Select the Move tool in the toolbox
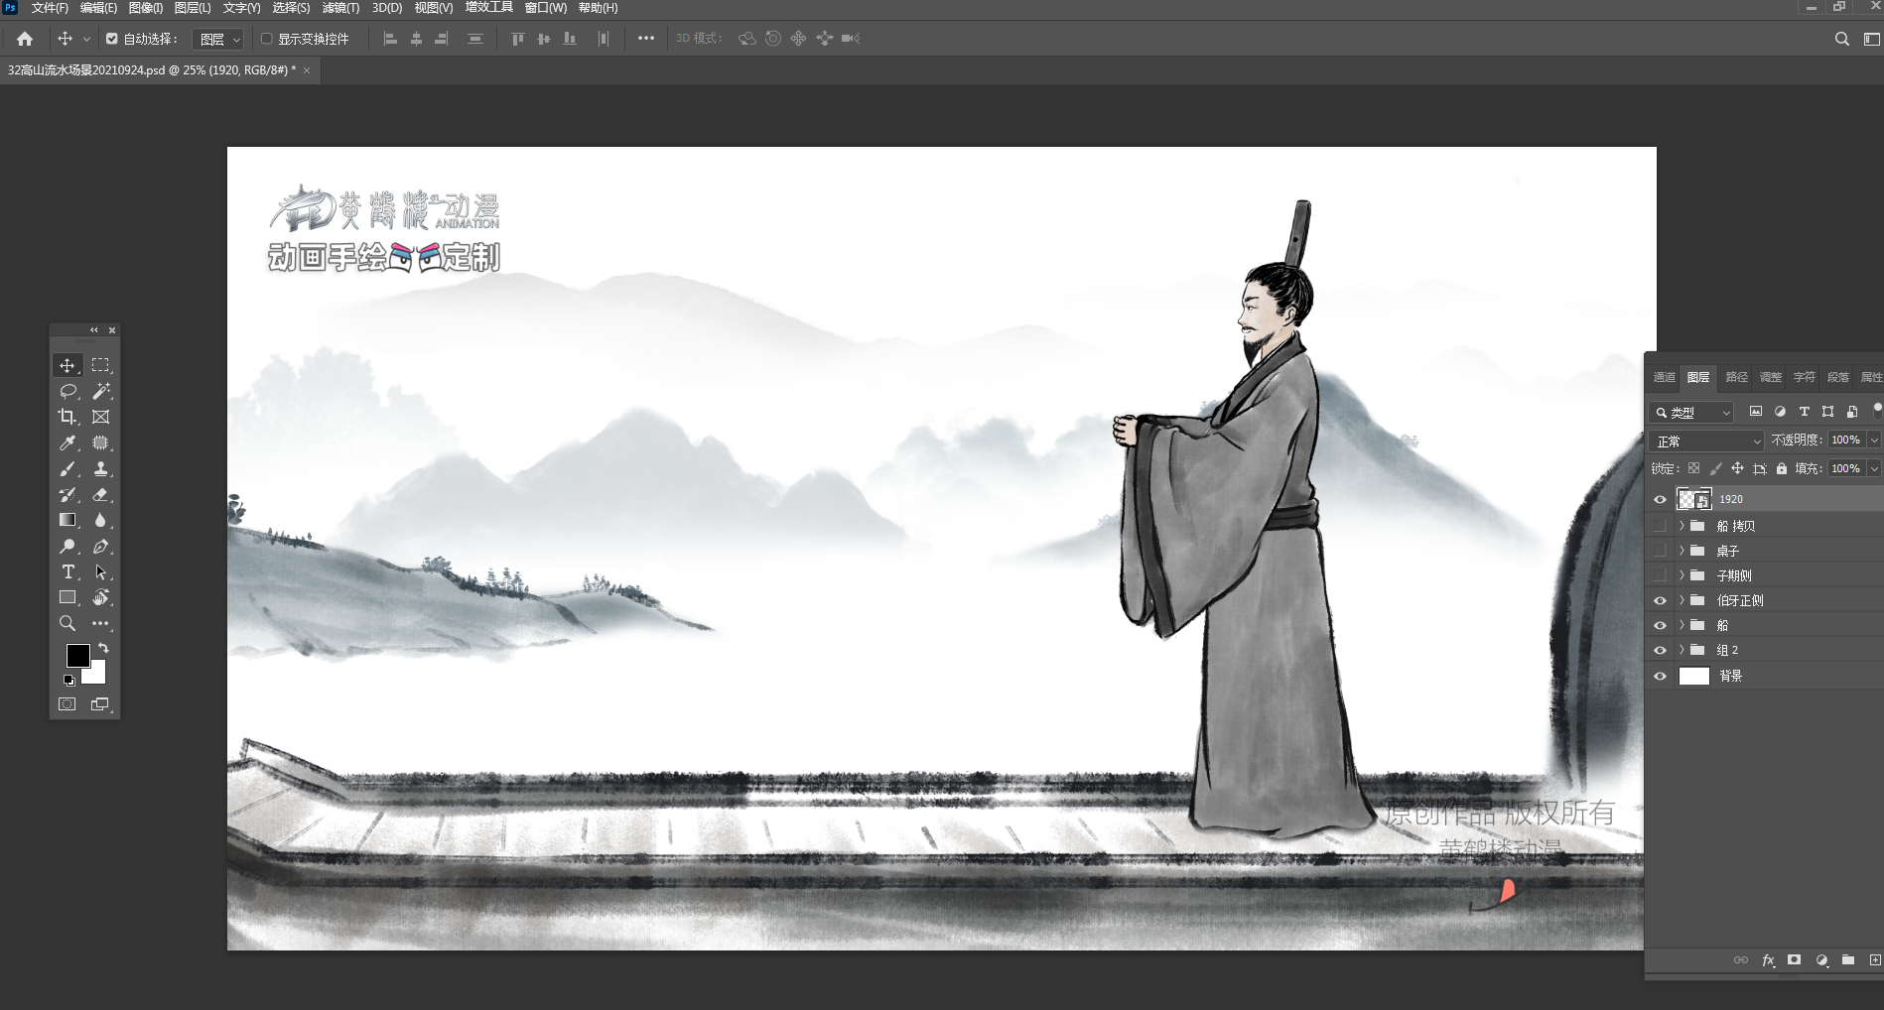 click(x=67, y=365)
